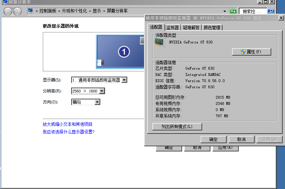Open the 方向 横向 dropdown
Screen dimensions: 285x189
pyautogui.click(x=97, y=102)
